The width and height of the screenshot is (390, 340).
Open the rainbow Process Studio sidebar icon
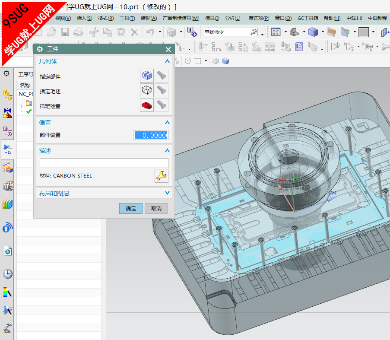pyautogui.click(x=7, y=292)
